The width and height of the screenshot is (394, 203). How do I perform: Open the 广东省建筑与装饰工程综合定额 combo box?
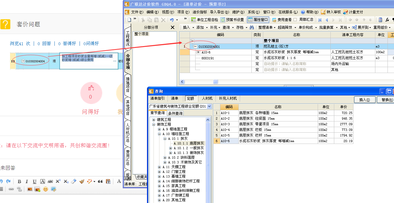click(x=180, y=106)
